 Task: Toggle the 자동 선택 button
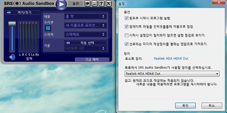tap(85, 43)
